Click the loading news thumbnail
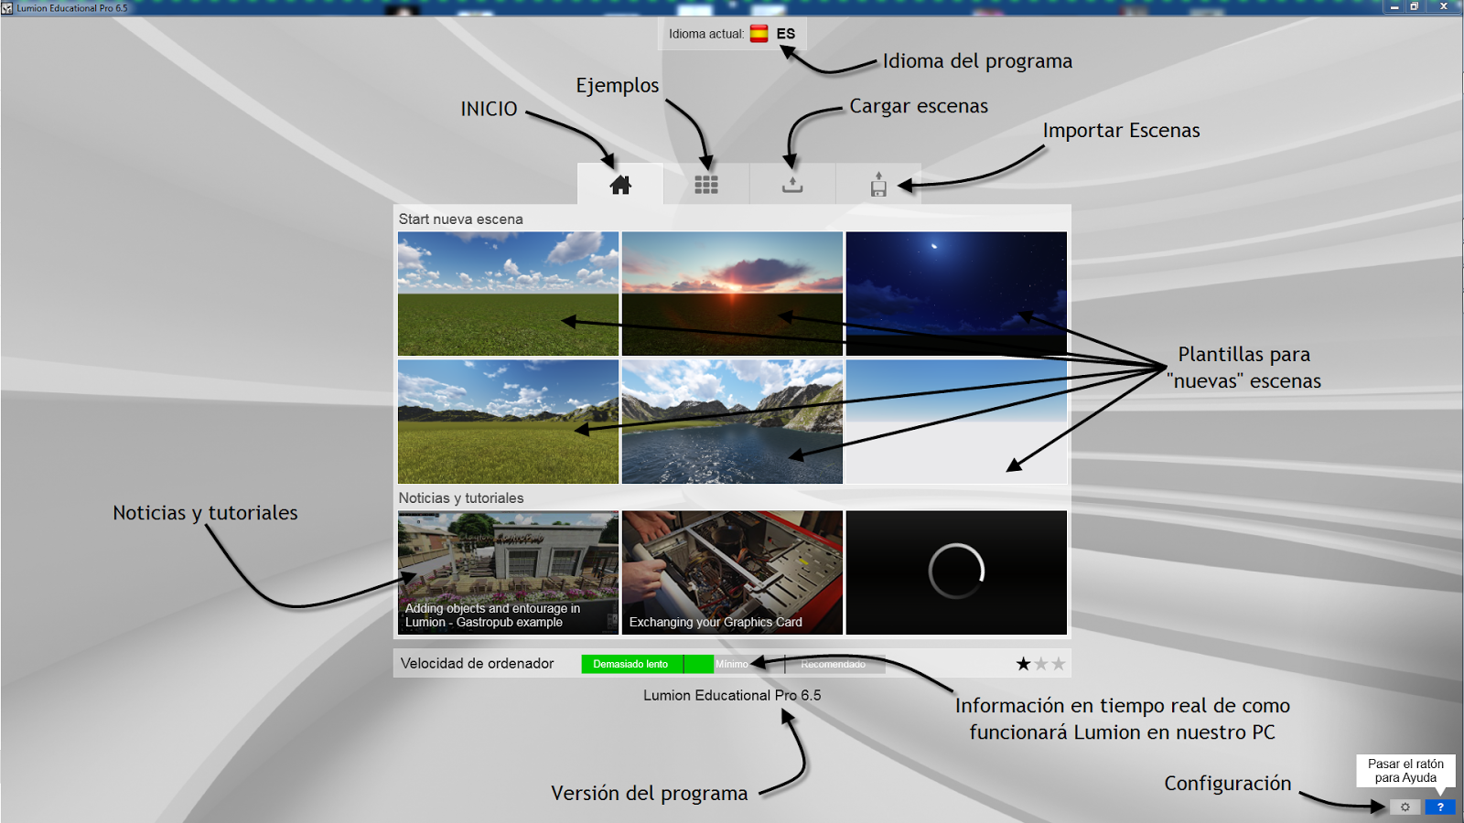 click(956, 572)
